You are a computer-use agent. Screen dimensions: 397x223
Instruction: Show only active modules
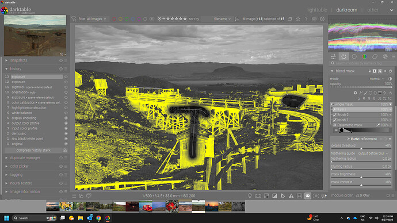click(x=343, y=57)
